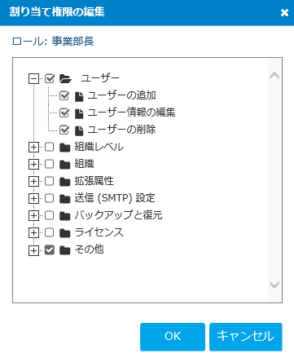Confirm changes with the OK button

(173, 337)
